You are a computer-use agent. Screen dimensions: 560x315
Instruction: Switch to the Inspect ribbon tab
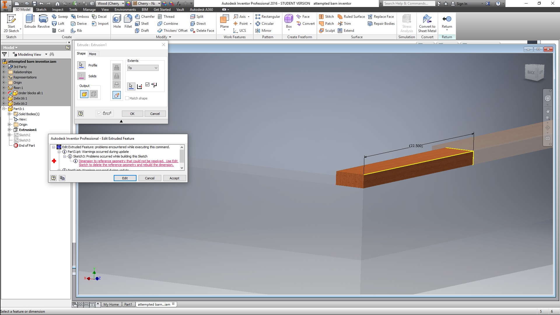57,9
